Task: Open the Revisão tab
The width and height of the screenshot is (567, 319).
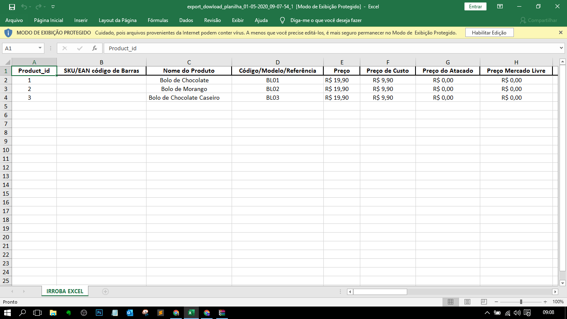Action: coord(213,20)
